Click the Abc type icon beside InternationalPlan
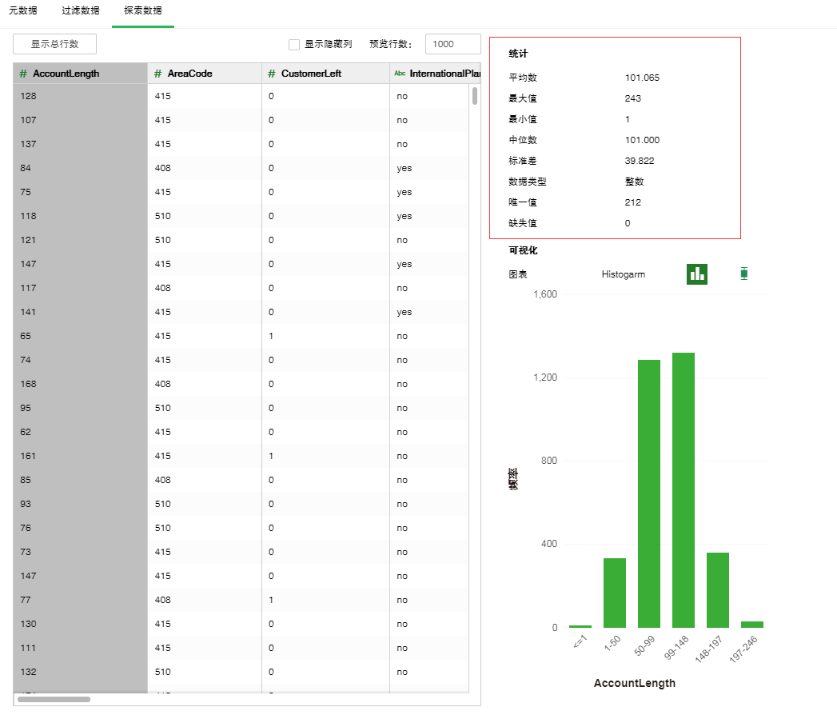This screenshot has width=837, height=719. 400,74
